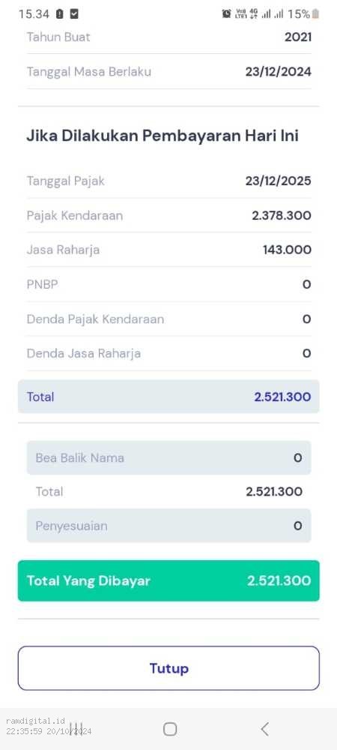This screenshot has height=750, width=337.
Task: Tap the Penyesuaian field
Action: click(x=168, y=526)
